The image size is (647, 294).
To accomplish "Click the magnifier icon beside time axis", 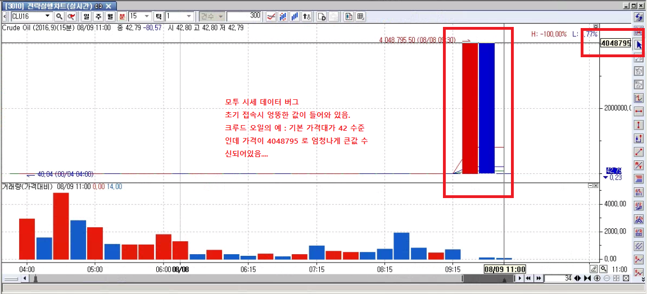I will pos(603,269).
